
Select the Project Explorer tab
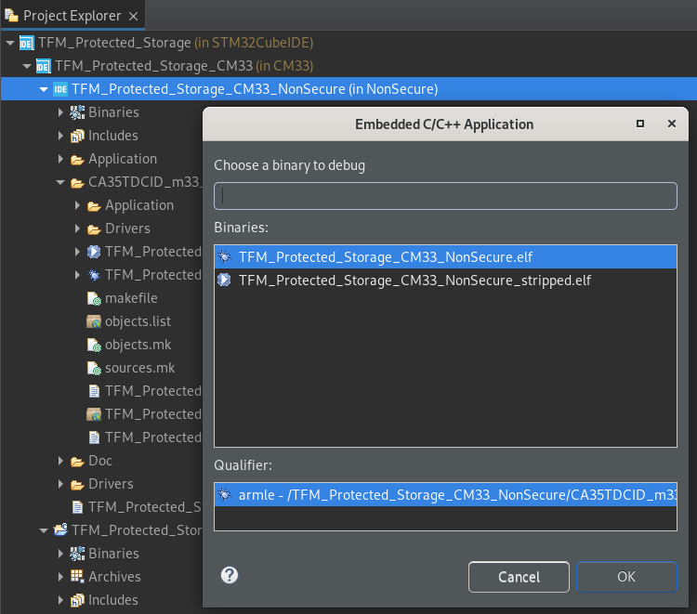click(72, 16)
